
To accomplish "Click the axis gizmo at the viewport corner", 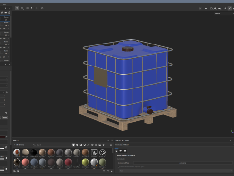I will 232,131.
